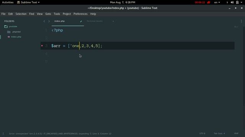Go to the previous tab with left arrow

[44, 21]
